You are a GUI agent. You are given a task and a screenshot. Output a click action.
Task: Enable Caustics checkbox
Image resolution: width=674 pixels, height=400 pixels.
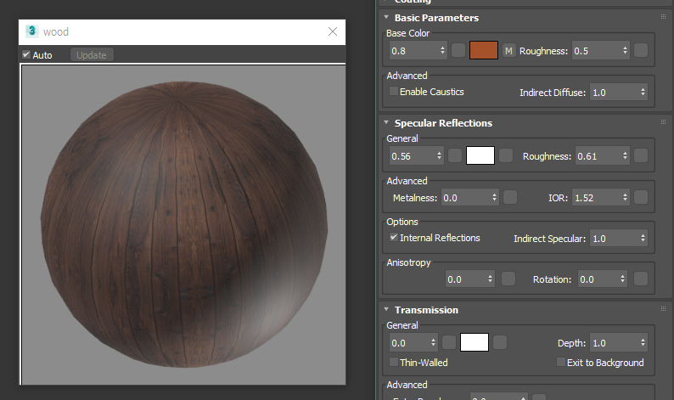click(x=393, y=91)
